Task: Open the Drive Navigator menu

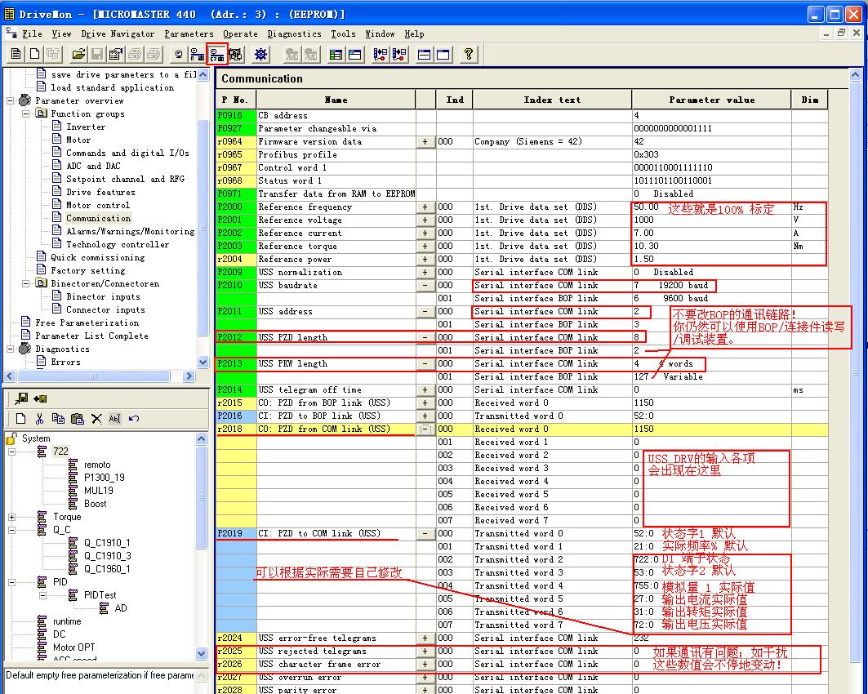Action: point(118,34)
